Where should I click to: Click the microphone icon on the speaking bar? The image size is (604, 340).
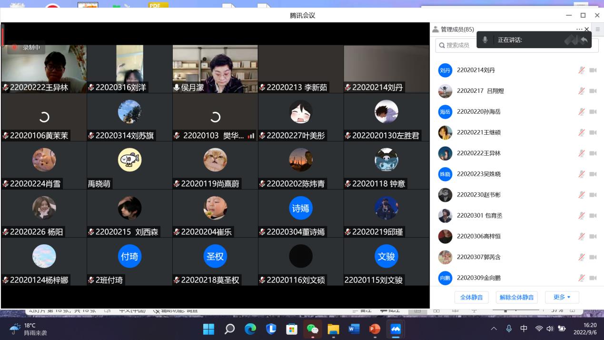(485, 40)
